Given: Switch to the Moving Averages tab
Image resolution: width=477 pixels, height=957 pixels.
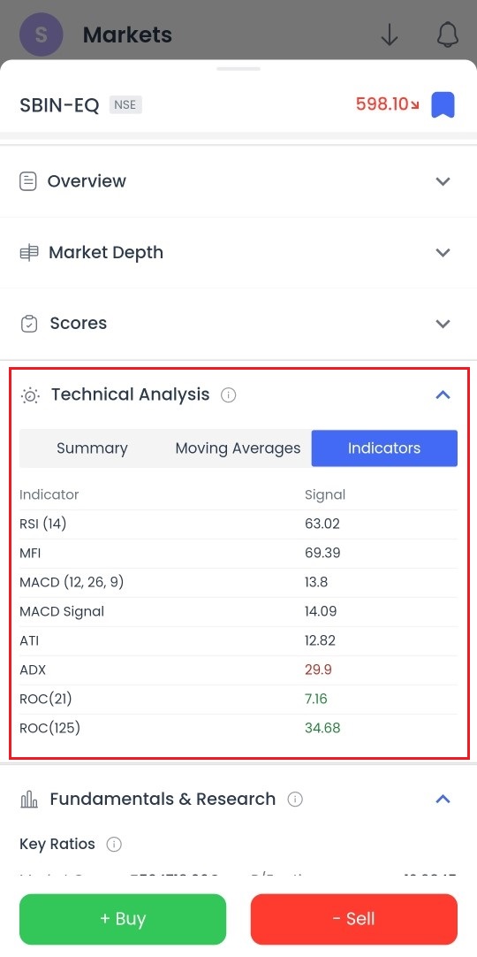Looking at the screenshot, I should pos(238,448).
